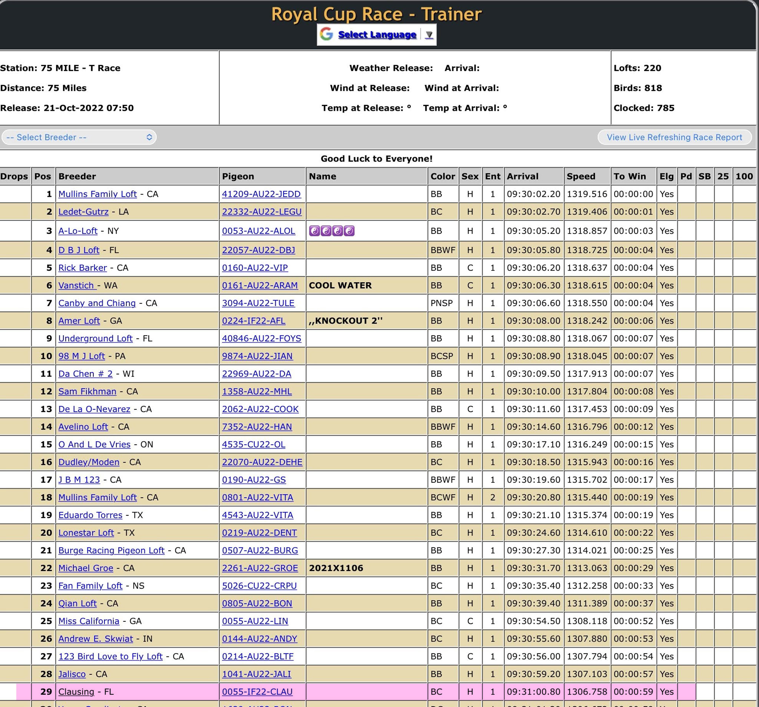The width and height of the screenshot is (759, 707).
Task: Click speed value 1319.516
Action: click(x=587, y=194)
